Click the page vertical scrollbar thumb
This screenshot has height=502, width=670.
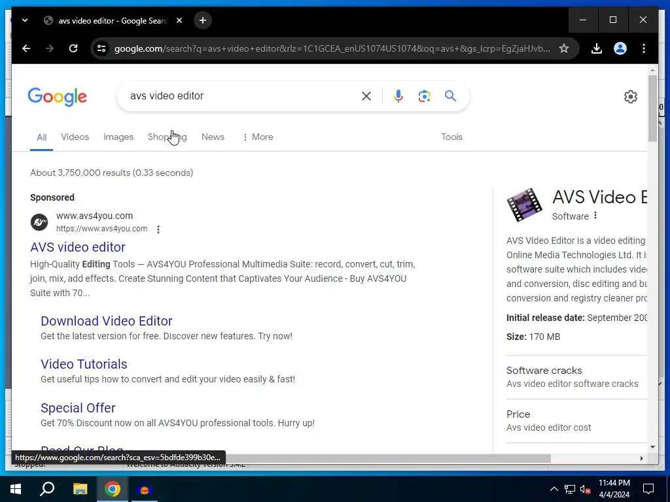(x=652, y=109)
